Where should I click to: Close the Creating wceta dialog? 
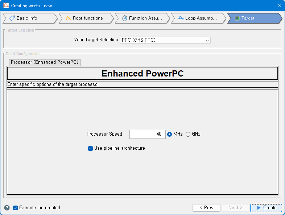tap(279, 5)
